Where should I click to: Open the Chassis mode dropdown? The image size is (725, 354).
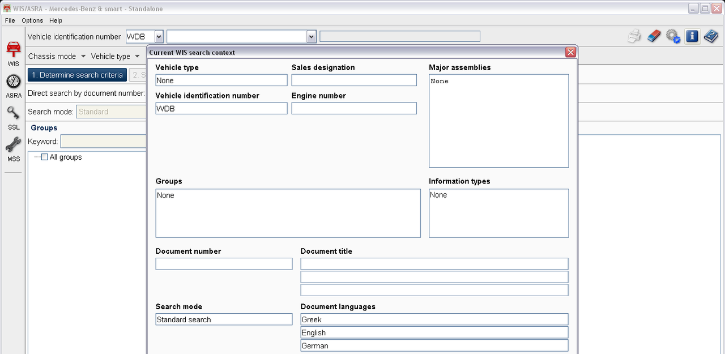coord(57,57)
